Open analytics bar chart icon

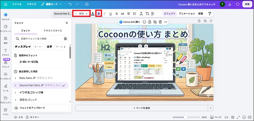click(230, 4)
